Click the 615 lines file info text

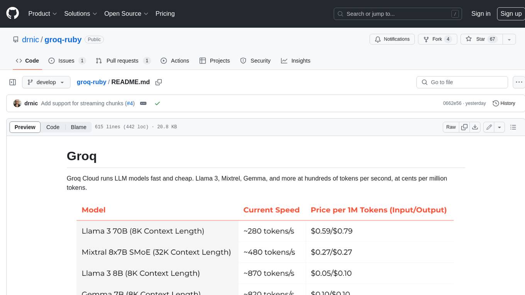[136, 127]
